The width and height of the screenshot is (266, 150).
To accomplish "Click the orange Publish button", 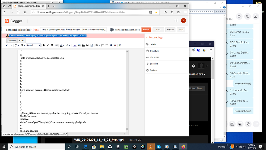I will [146, 30].
